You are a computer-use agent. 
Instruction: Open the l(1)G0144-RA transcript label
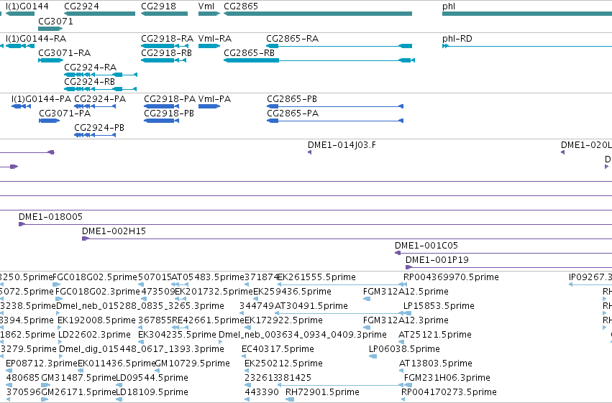point(36,39)
